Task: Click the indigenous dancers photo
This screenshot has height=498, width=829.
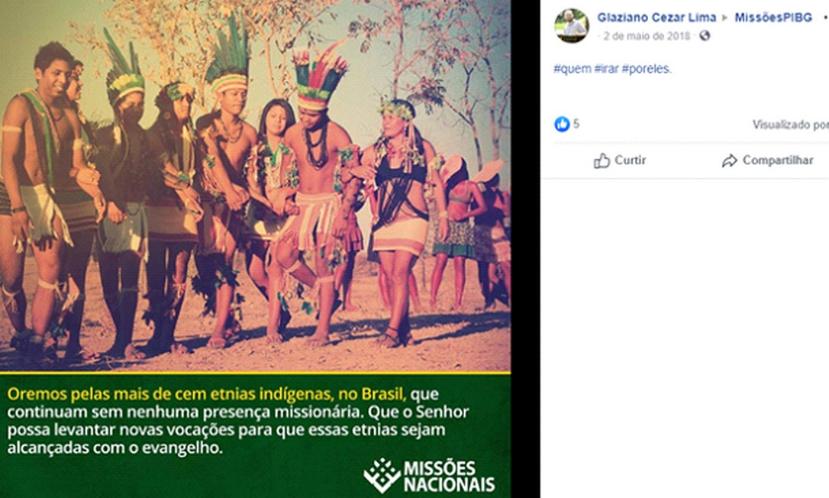Action: click(x=256, y=186)
